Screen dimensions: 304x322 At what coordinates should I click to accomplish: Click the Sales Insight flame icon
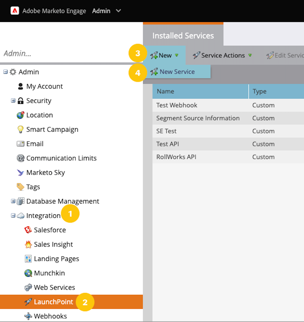[x=28, y=244]
